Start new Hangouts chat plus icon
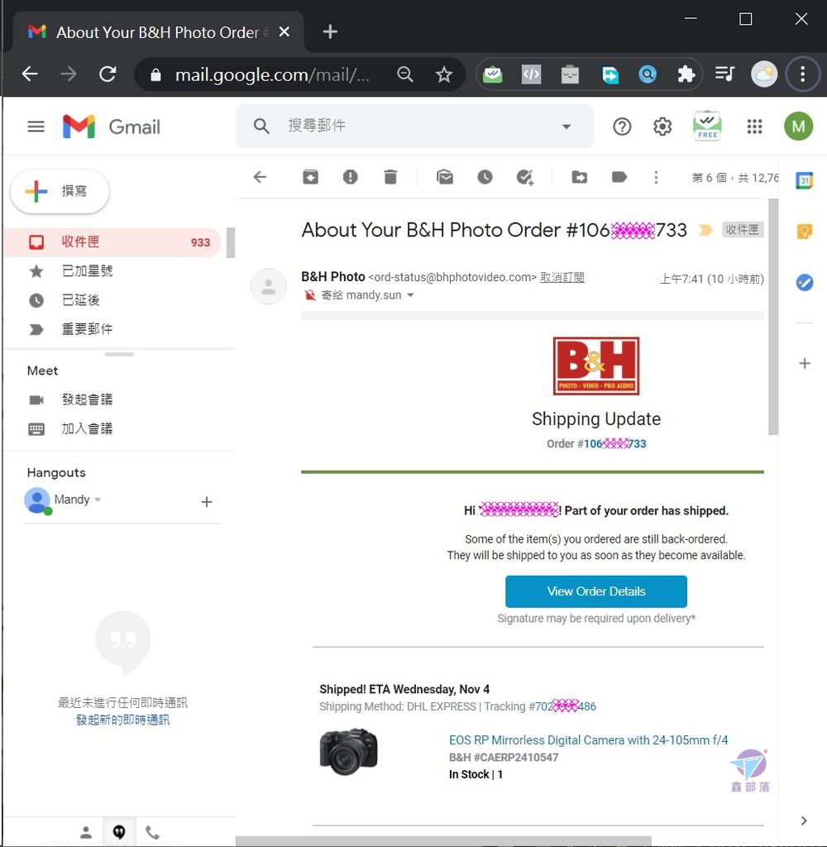Image resolution: width=827 pixels, height=847 pixels. tap(207, 502)
